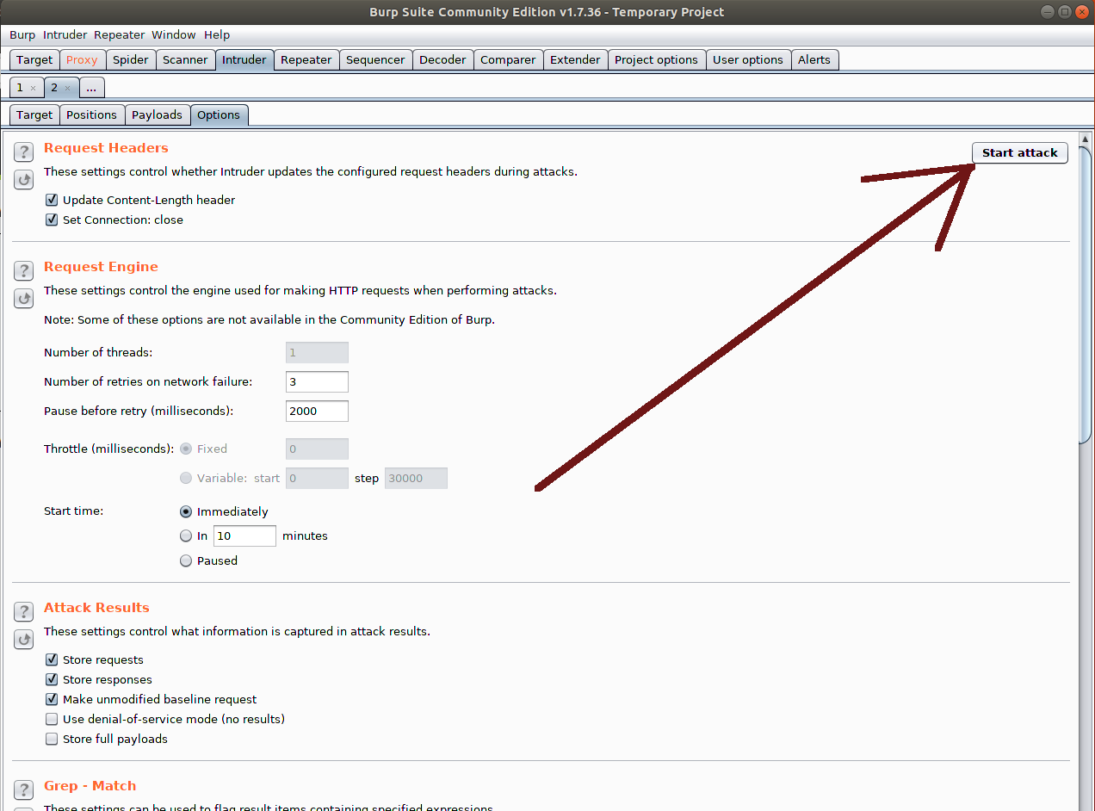The height and width of the screenshot is (811, 1095).
Task: Open Intruder Payloads sub-tab
Action: point(157,115)
